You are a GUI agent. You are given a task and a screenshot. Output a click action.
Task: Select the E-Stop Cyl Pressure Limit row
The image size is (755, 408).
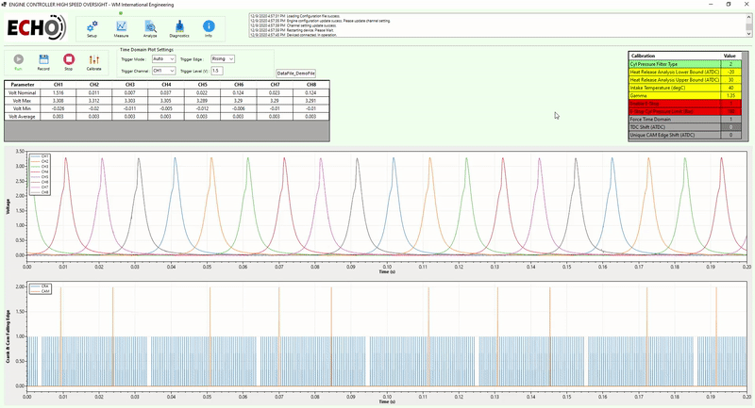click(x=685, y=111)
